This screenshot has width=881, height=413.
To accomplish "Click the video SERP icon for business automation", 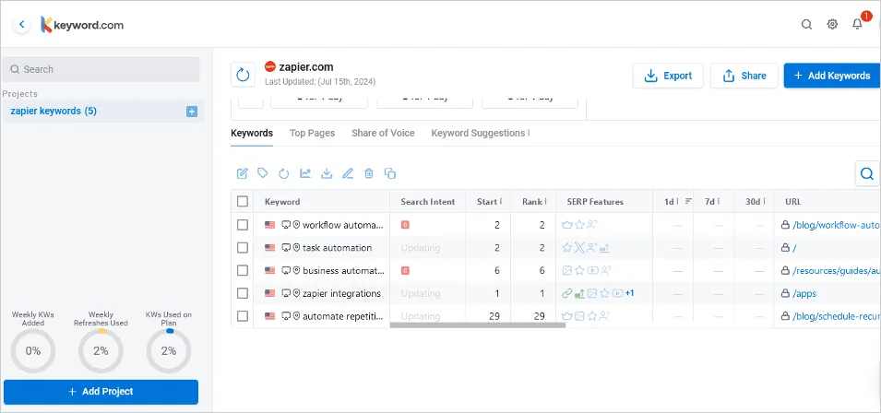I will pyautogui.click(x=592, y=270).
